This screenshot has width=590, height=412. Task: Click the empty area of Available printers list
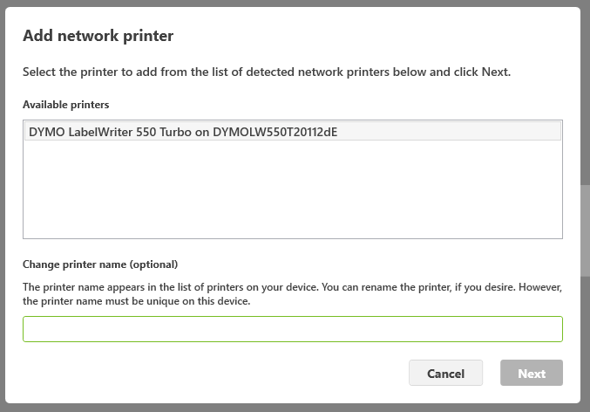point(293,189)
